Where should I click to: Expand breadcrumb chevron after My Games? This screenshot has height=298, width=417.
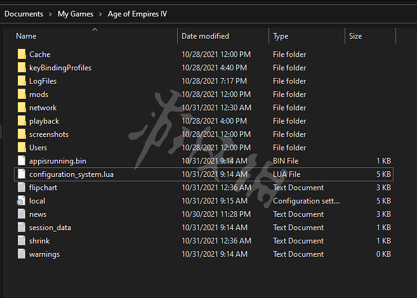100,14
